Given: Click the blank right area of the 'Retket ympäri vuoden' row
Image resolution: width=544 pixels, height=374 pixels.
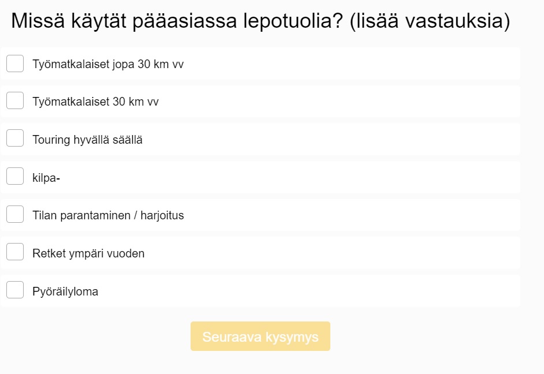Looking at the screenshot, I should tap(346, 253).
